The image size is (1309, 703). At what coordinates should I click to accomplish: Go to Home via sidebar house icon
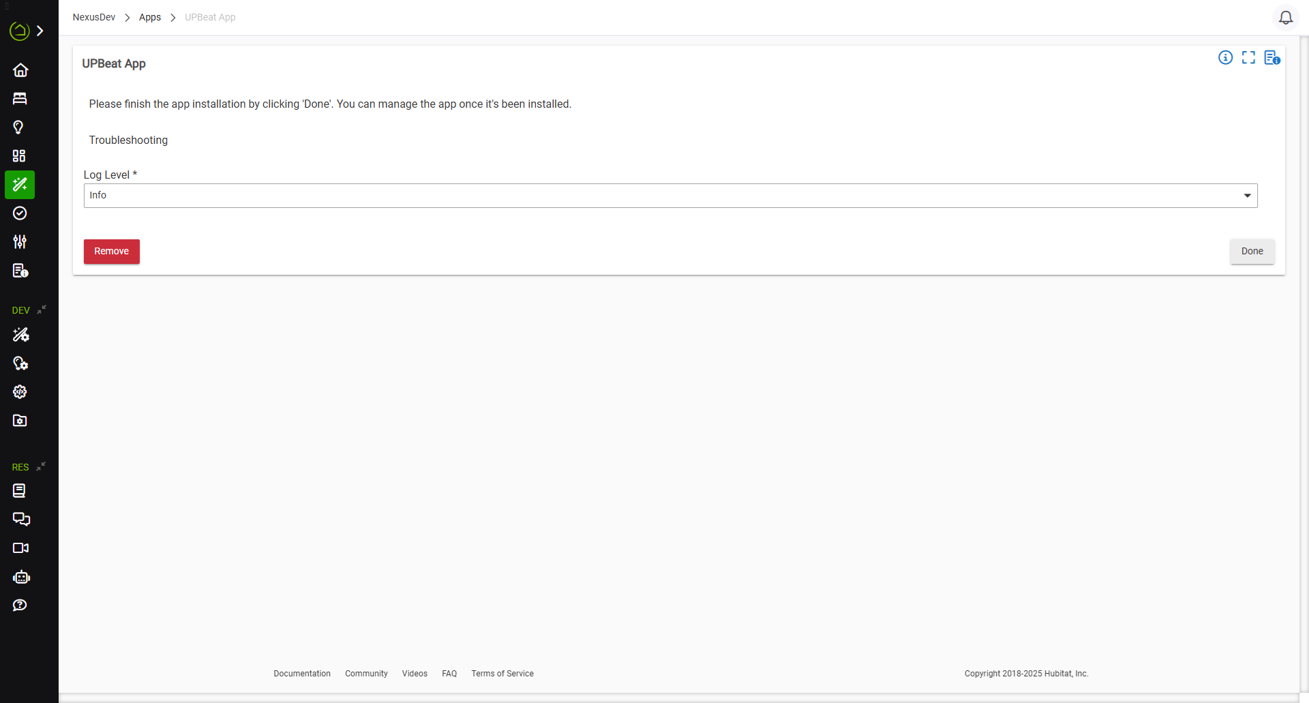20,70
